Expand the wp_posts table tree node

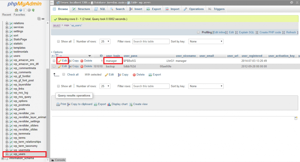coord(7,109)
